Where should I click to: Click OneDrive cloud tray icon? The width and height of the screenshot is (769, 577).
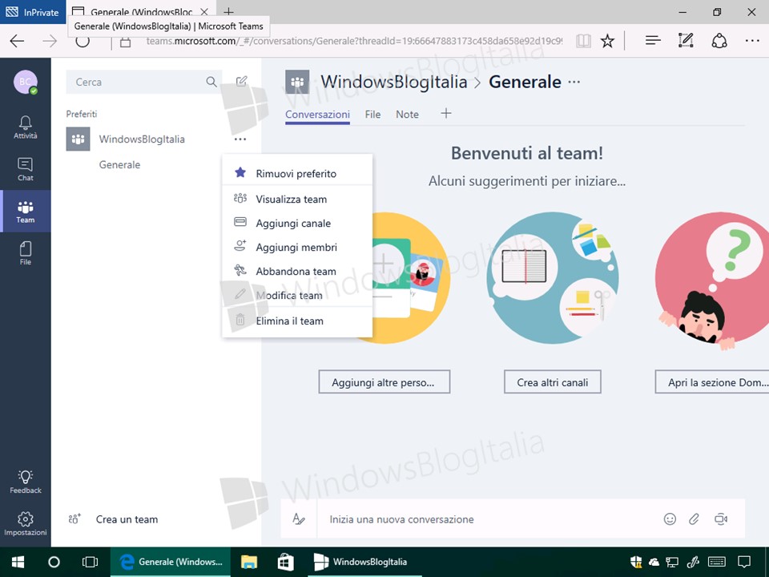654,562
